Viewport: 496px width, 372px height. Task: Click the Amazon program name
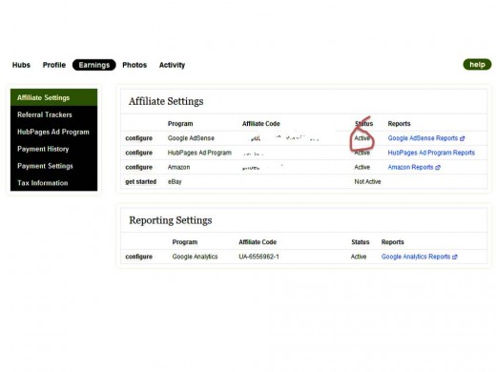coord(178,167)
